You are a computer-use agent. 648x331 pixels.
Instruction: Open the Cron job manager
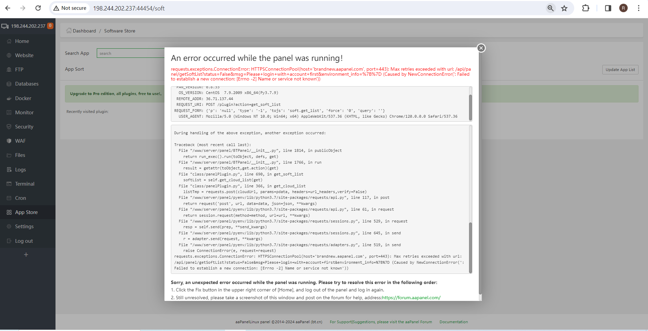20,198
